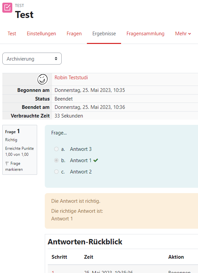Screen dimensions: 198x273
Task: Open the Test tab
Action: tap(12, 34)
